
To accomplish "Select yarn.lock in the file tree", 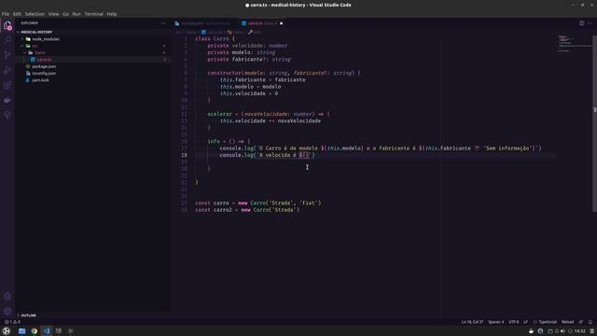I will (40, 80).
